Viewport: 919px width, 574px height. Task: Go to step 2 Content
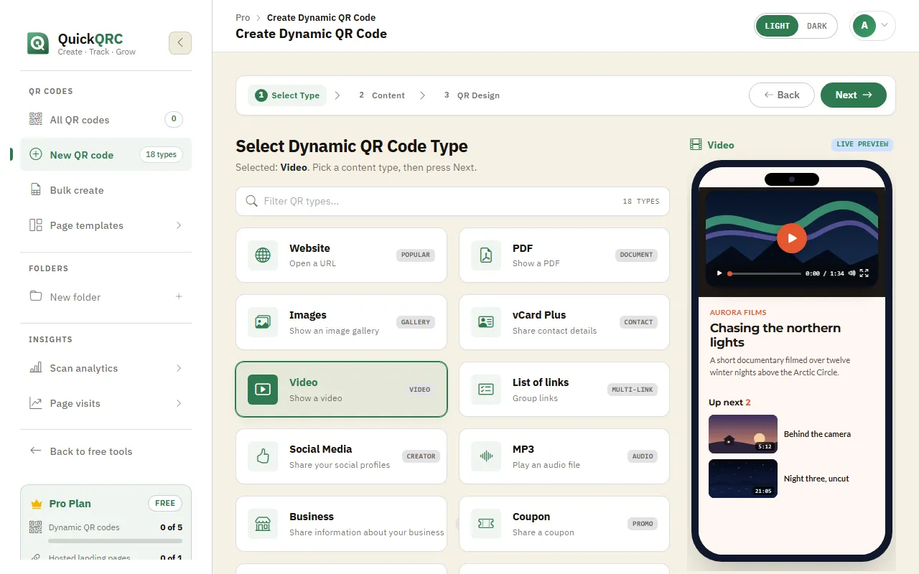[382, 95]
